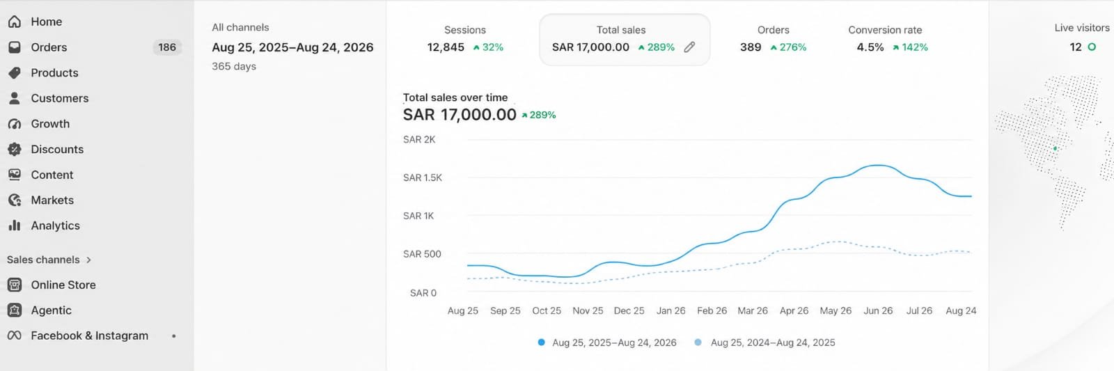1114x371 pixels.
Task: Click the 142% conversion change indicator
Action: point(910,47)
